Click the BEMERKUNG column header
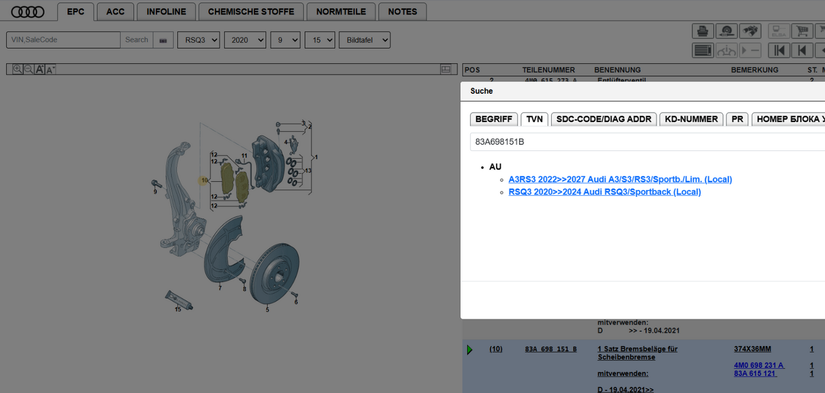The height and width of the screenshot is (393, 825). point(755,70)
